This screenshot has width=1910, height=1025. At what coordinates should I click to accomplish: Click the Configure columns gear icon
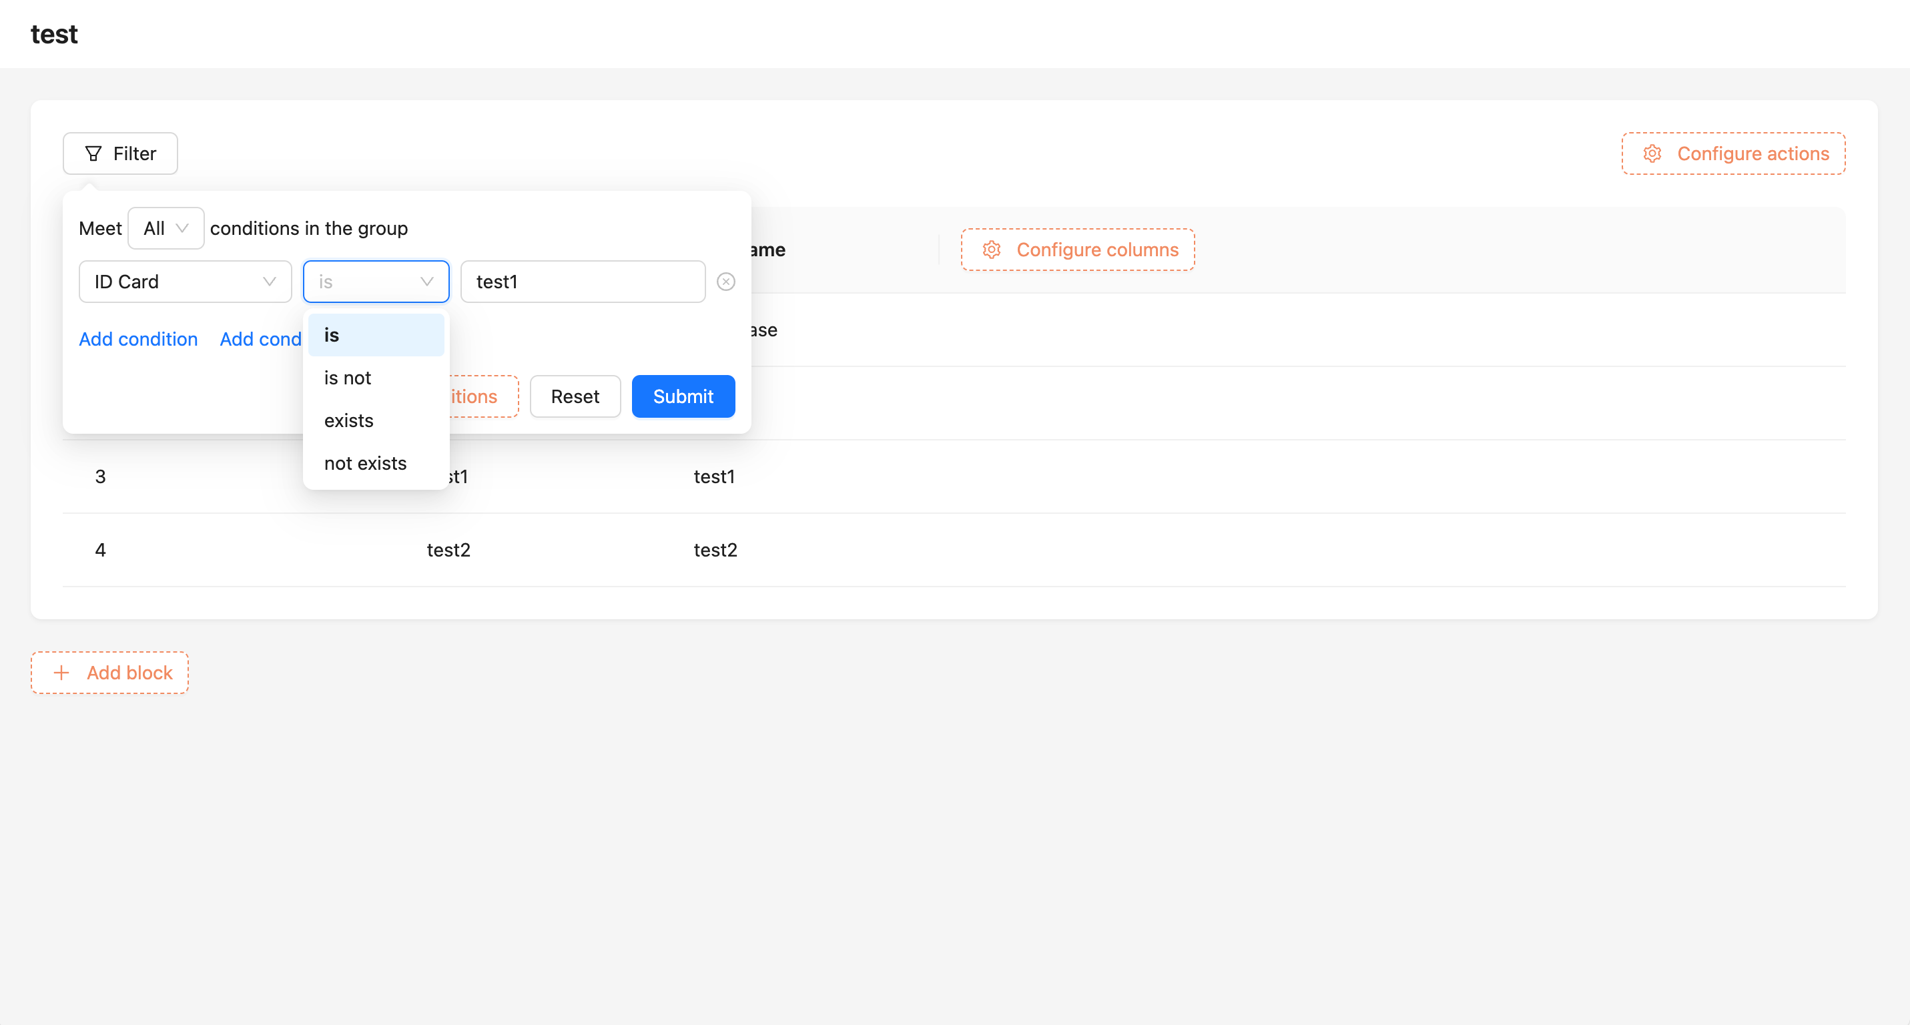pos(991,250)
